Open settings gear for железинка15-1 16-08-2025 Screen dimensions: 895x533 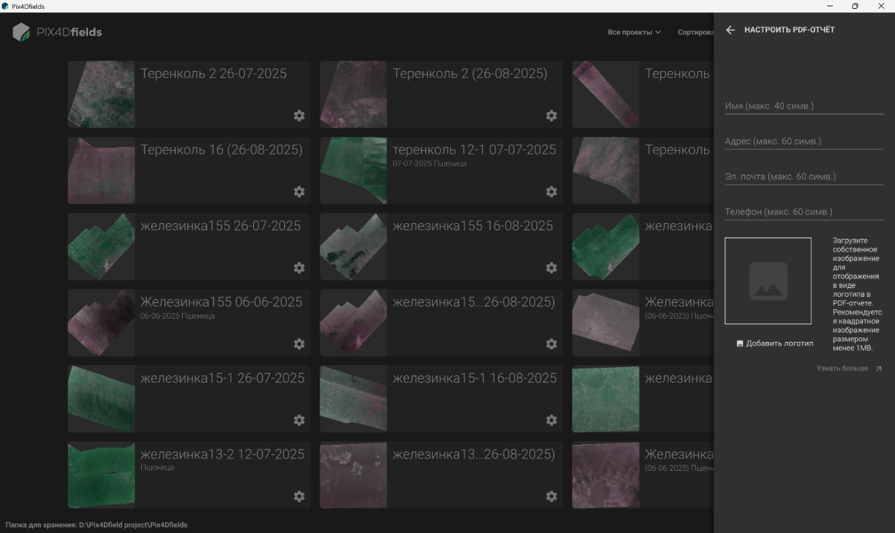click(x=551, y=420)
